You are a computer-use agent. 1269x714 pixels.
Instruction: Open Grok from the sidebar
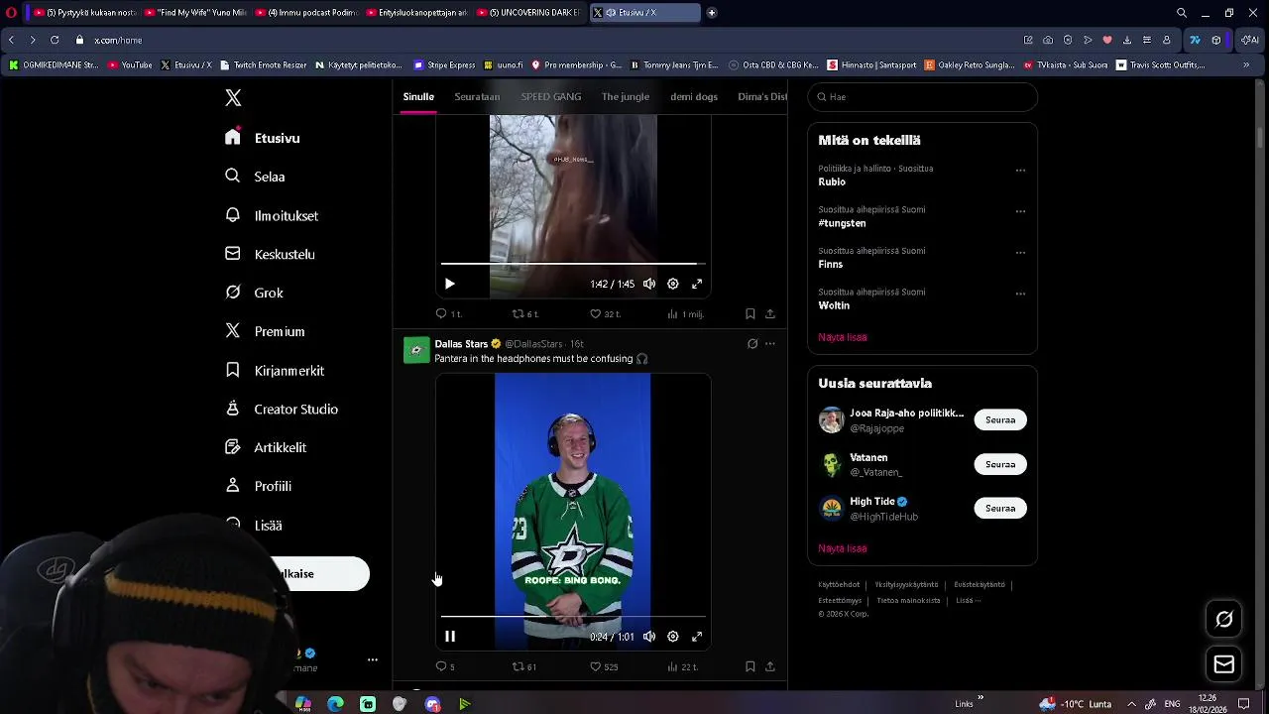[x=255, y=293]
